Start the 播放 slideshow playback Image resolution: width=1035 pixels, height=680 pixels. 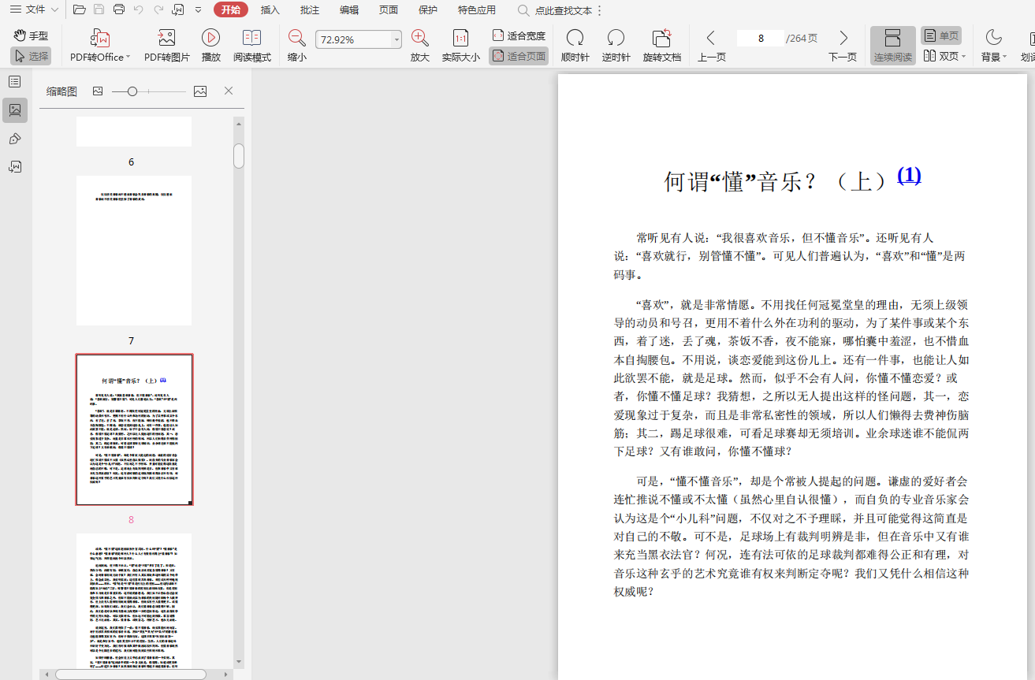click(x=210, y=38)
